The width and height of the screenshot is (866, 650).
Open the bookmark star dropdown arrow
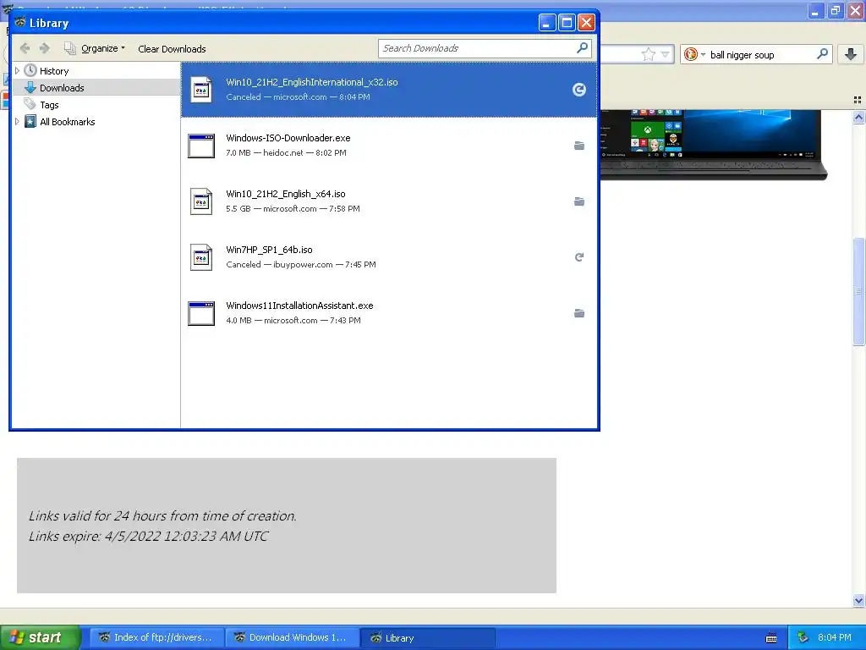tap(665, 54)
